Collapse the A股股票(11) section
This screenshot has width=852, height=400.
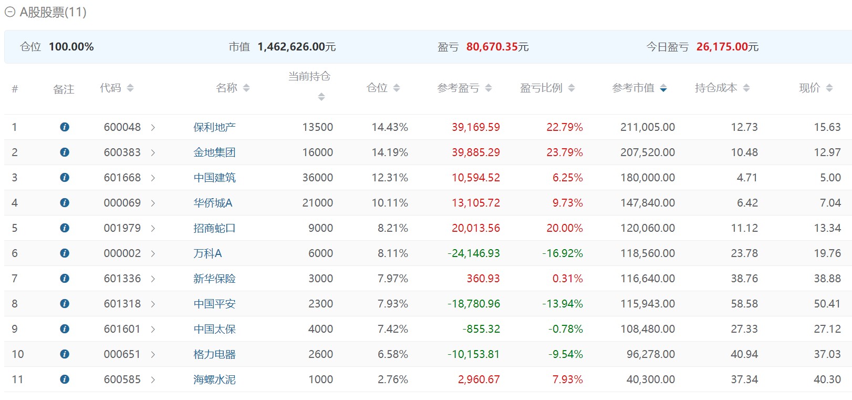(9, 12)
